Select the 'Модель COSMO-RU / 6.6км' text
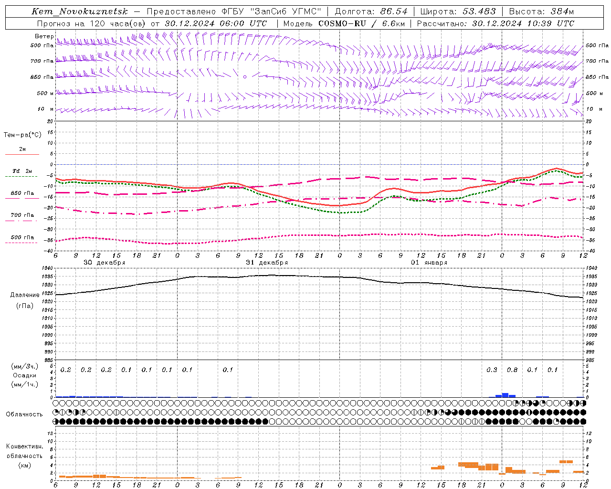This screenshot has width=611, height=489. 344,23
